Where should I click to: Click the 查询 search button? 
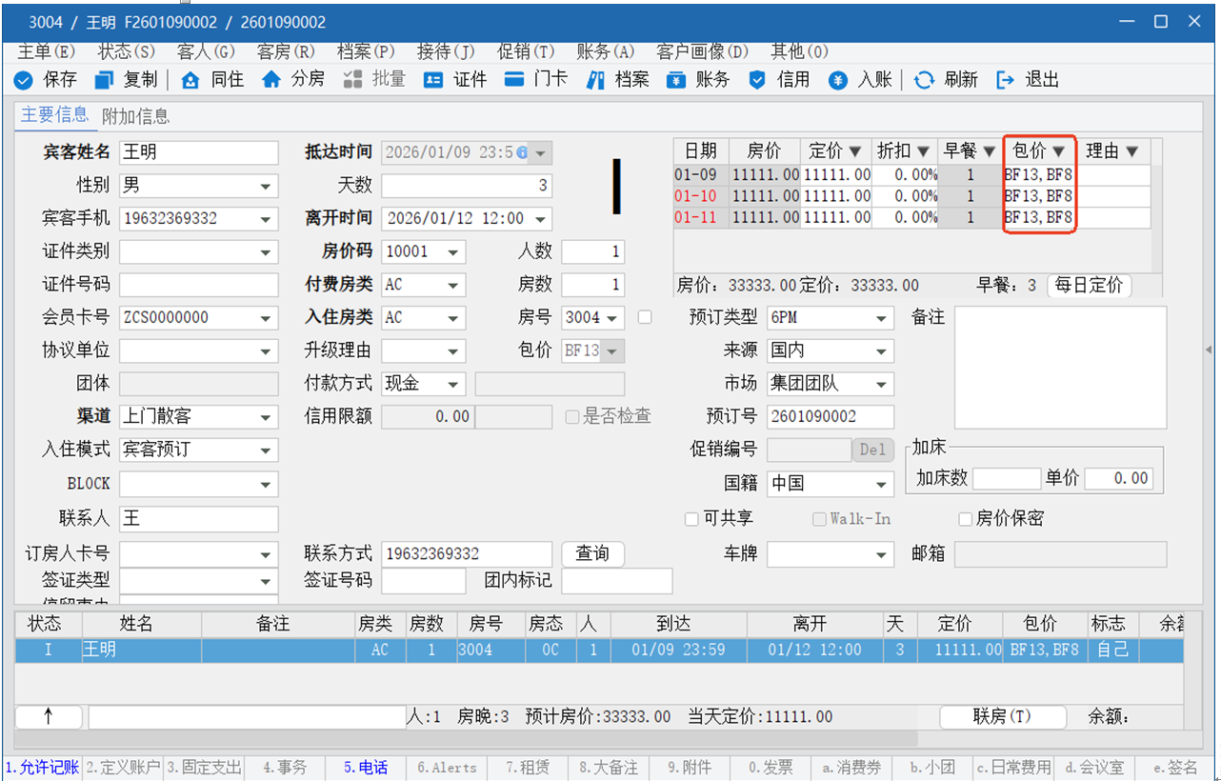pos(592,553)
